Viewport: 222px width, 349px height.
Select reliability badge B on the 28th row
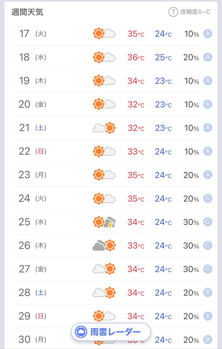(207, 293)
